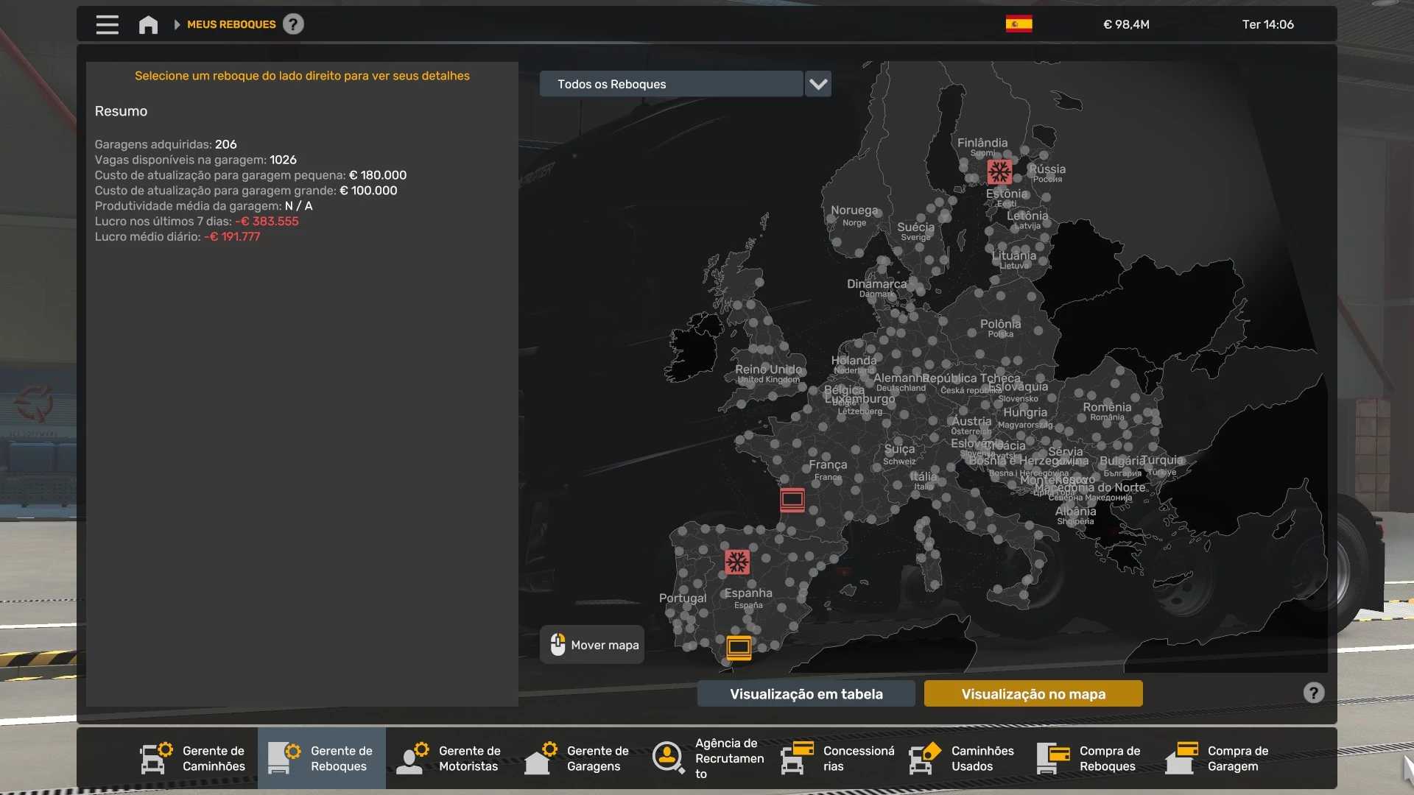Open the hamburger main menu
Viewport: 1414px width, 795px height.
[x=107, y=24]
